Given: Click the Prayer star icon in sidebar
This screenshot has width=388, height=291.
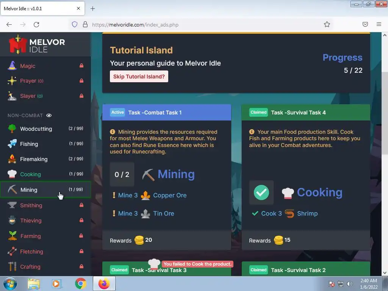Looking at the screenshot, I should click(x=12, y=81).
